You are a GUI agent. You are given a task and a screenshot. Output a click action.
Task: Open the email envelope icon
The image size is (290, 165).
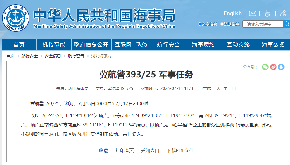coord(252,13)
